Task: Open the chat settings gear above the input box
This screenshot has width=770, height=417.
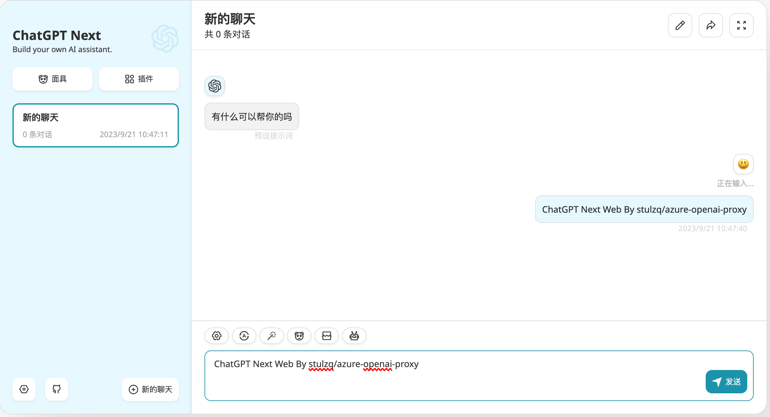Action: click(216, 336)
